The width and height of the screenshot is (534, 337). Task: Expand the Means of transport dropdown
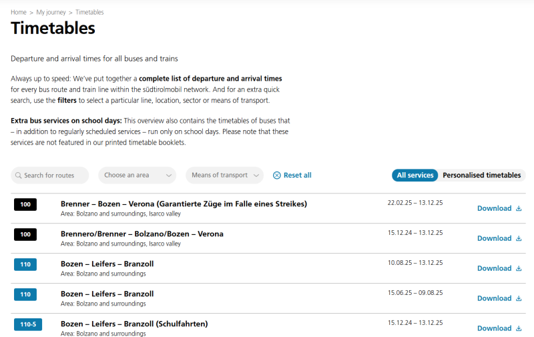coord(224,176)
